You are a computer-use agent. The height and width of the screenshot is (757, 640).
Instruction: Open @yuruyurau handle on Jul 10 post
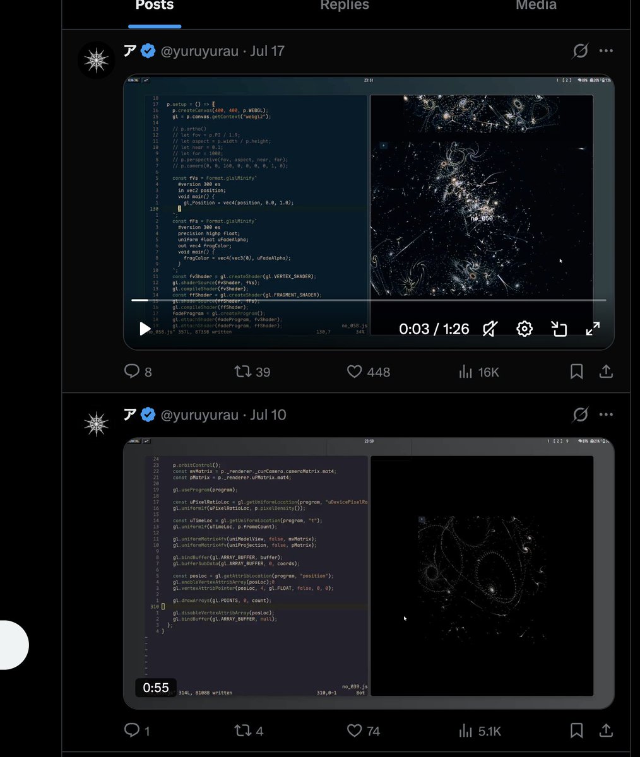point(199,415)
